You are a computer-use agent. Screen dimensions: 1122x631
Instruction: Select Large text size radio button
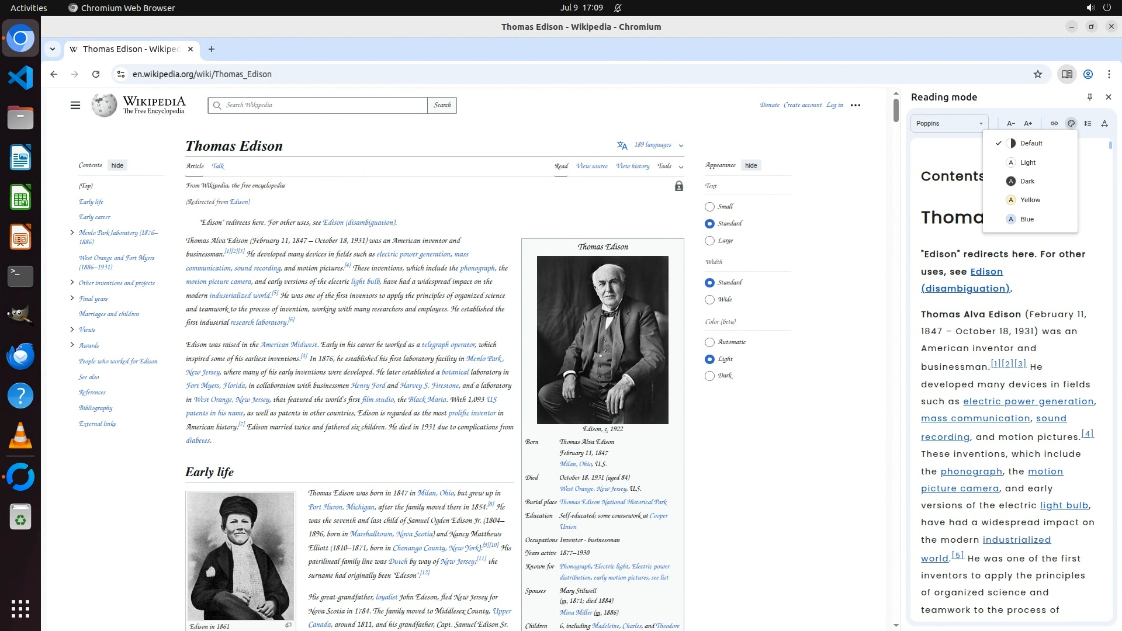tap(709, 241)
